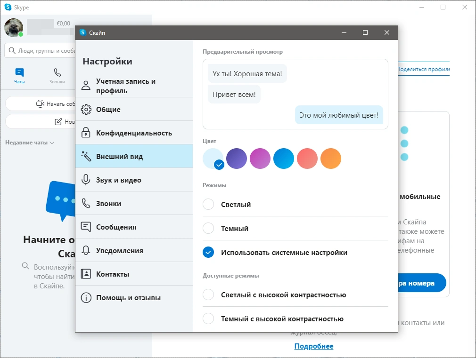Click the microphone icon for Звук и видео

[x=86, y=180]
